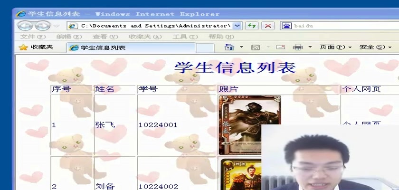Click the Internet Explorer logo in title bar
Viewport: 399px width, 190px height.
pos(21,14)
